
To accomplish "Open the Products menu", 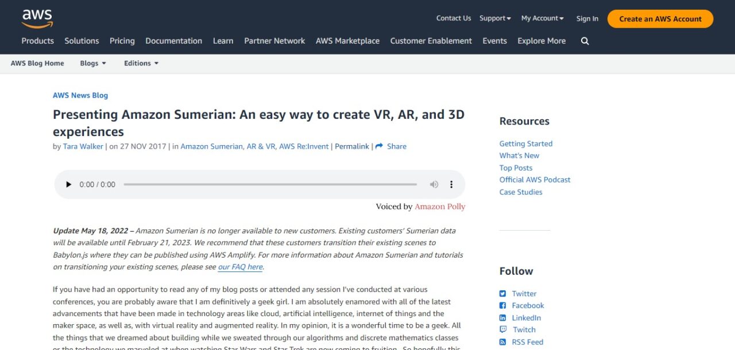I will click(38, 41).
